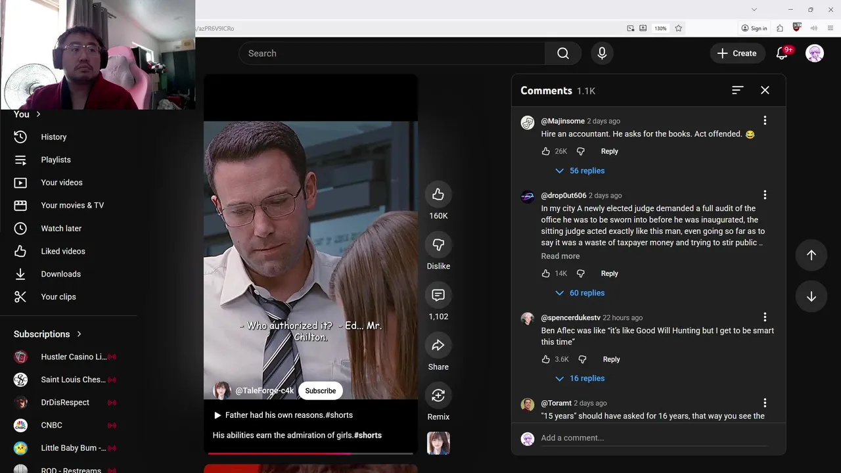The image size is (841, 473).
Task: Bookmark page with browser star icon
Action: [x=678, y=28]
